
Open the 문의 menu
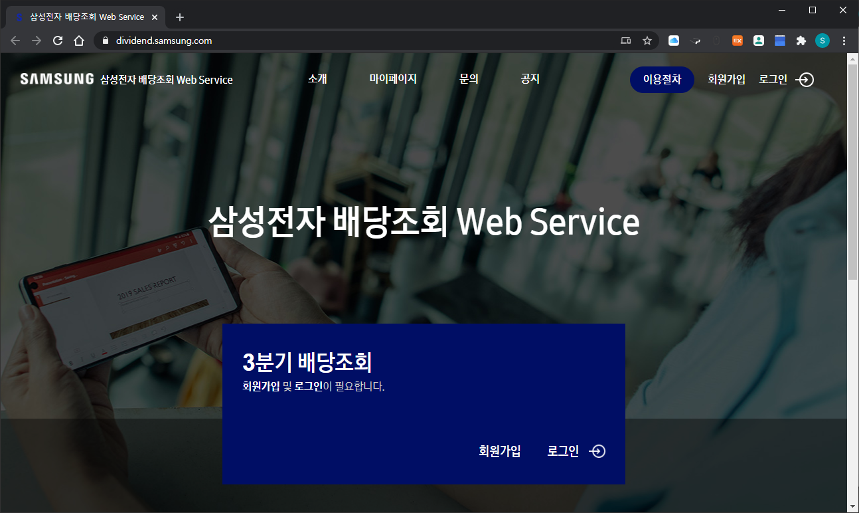coord(469,79)
